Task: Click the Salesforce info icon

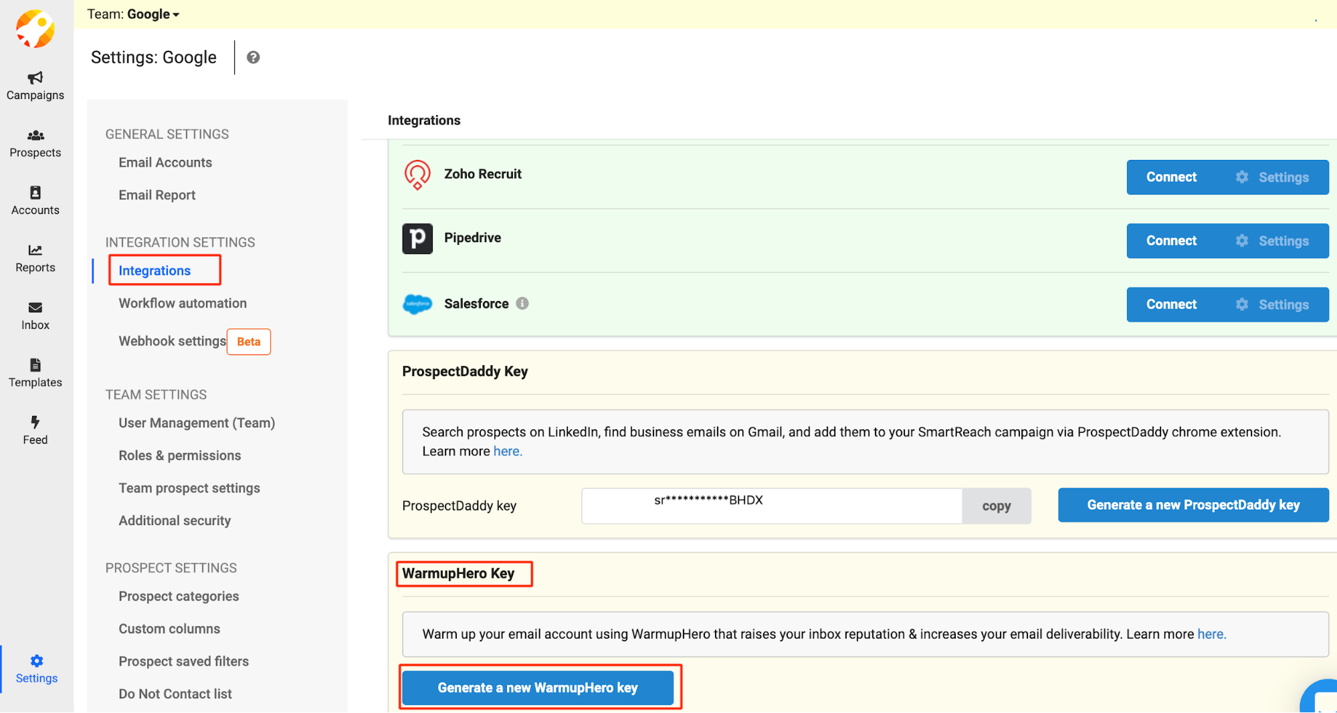Action: (x=522, y=304)
